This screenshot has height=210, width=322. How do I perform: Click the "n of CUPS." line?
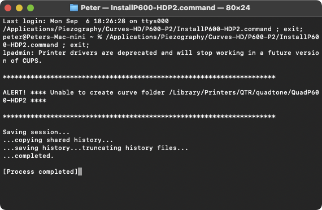tap(23, 61)
